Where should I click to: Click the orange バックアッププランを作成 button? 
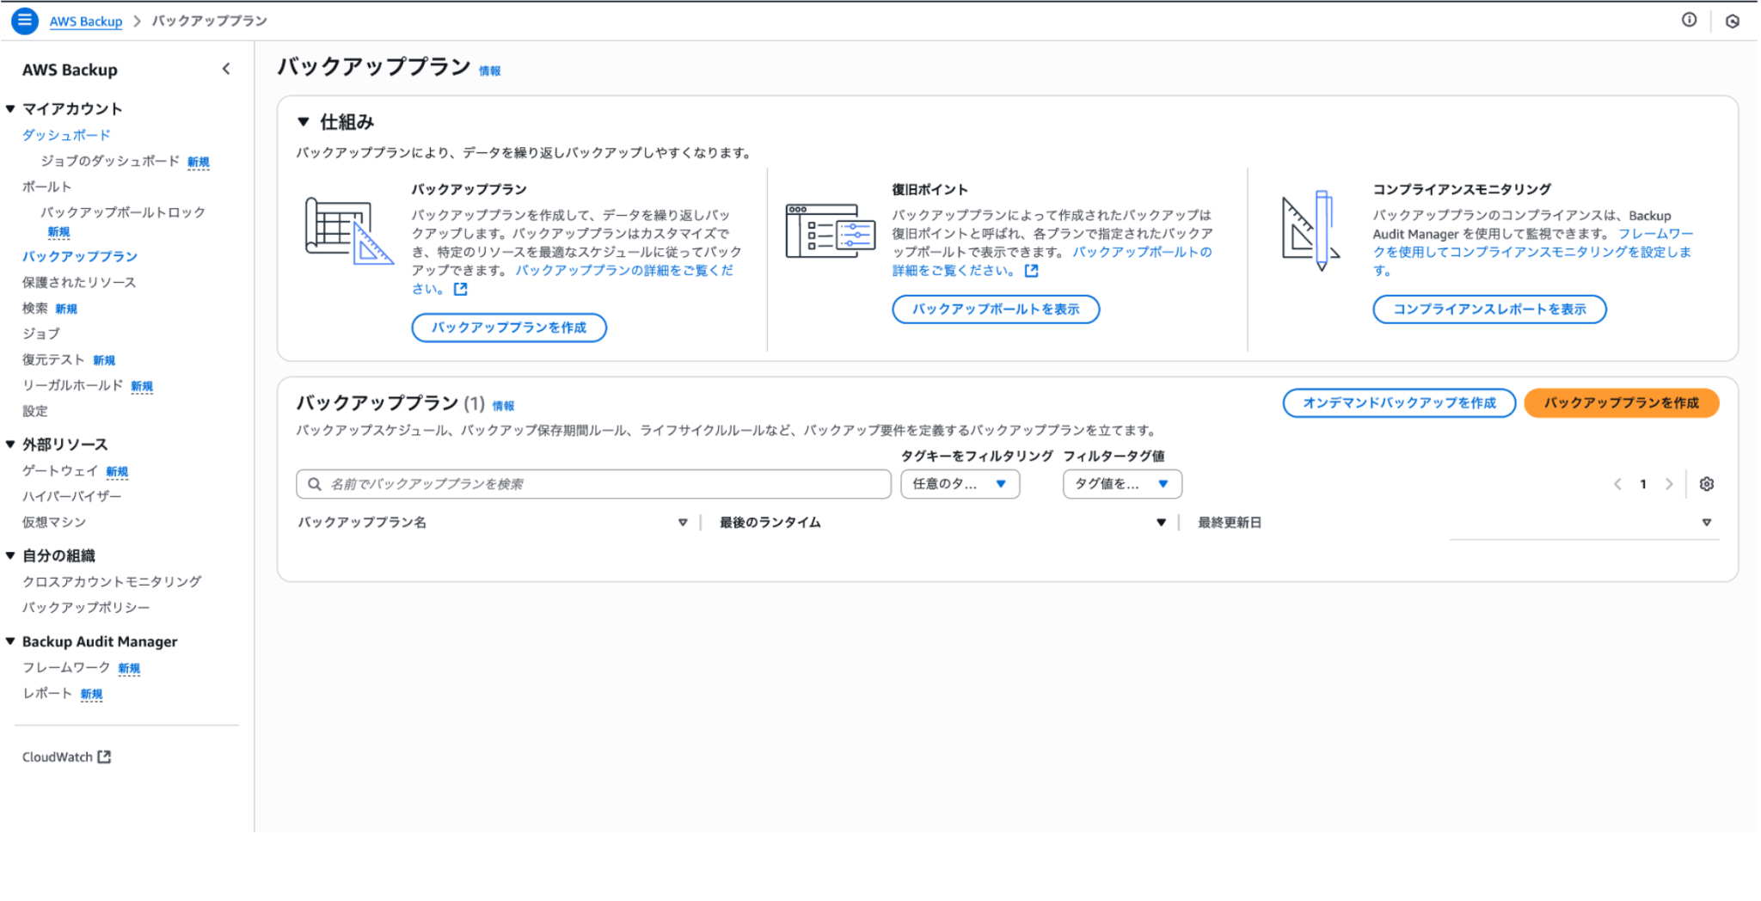click(1620, 402)
